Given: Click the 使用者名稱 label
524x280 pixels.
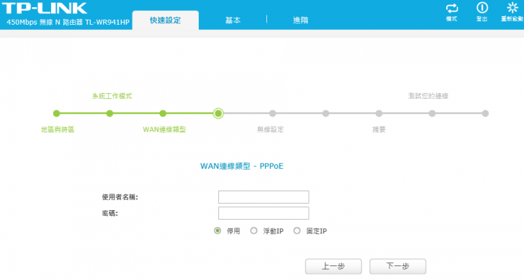Looking at the screenshot, I should click(x=120, y=197).
